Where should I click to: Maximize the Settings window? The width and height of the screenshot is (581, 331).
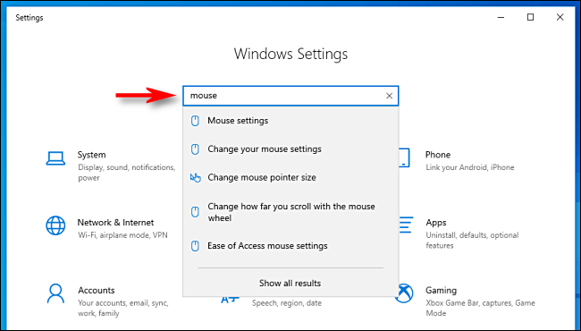click(531, 17)
